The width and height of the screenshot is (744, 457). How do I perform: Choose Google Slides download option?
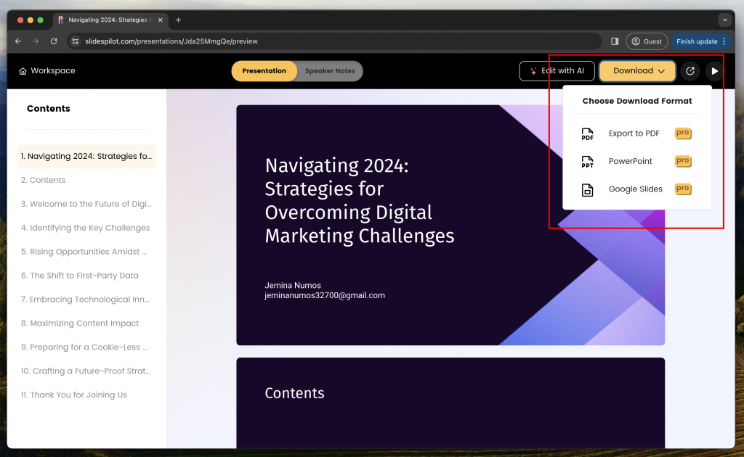coord(636,189)
